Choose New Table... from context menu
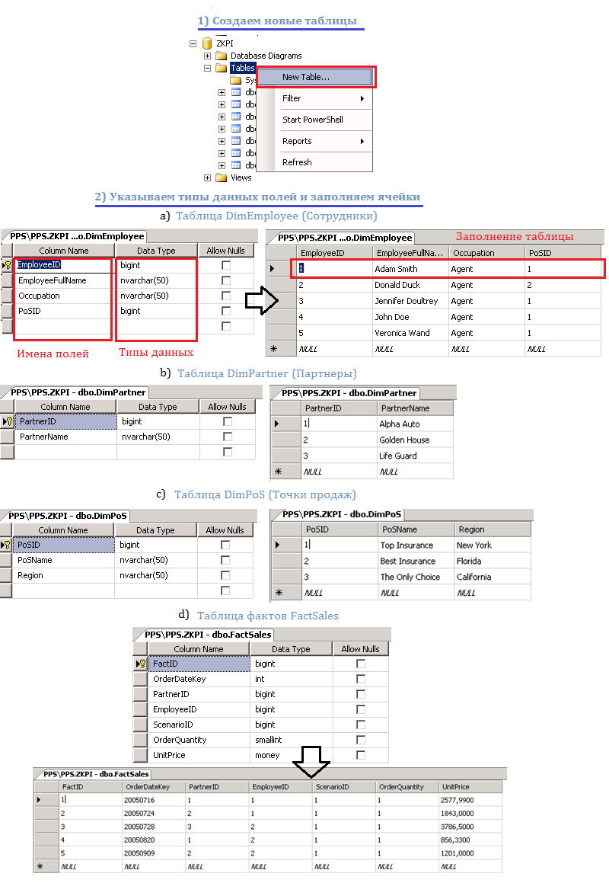609x883 pixels. [306, 77]
